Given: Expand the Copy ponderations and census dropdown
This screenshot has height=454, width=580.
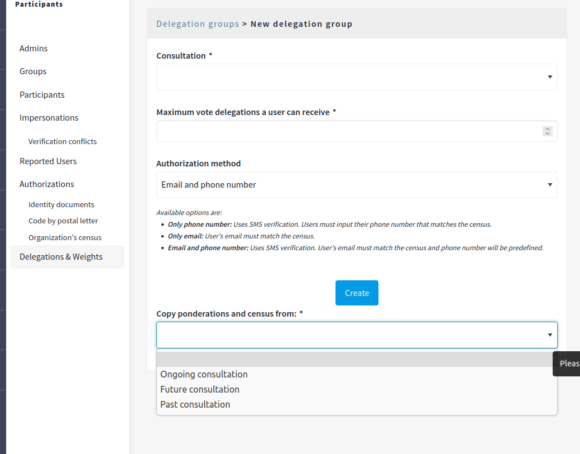Looking at the screenshot, I should click(x=357, y=334).
